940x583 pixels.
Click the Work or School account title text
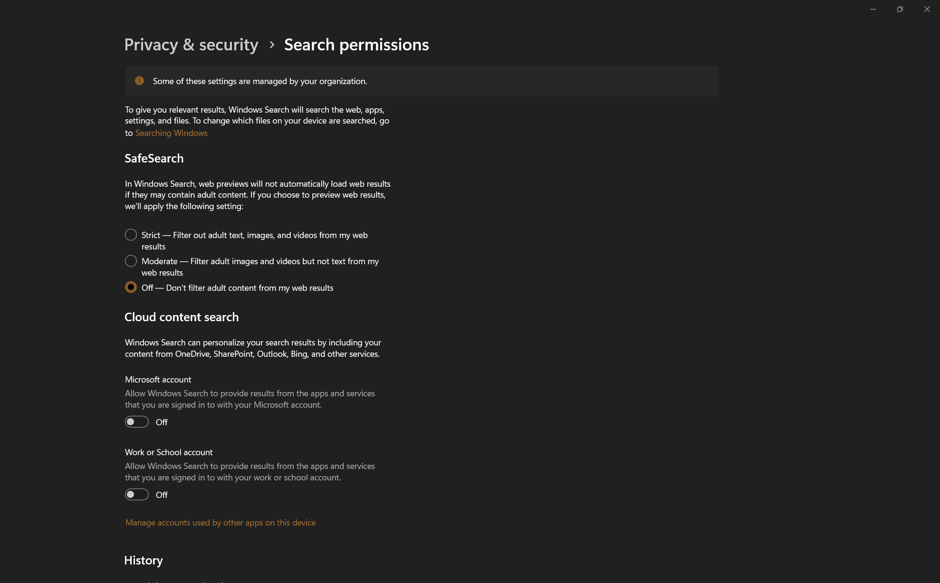[x=169, y=452]
